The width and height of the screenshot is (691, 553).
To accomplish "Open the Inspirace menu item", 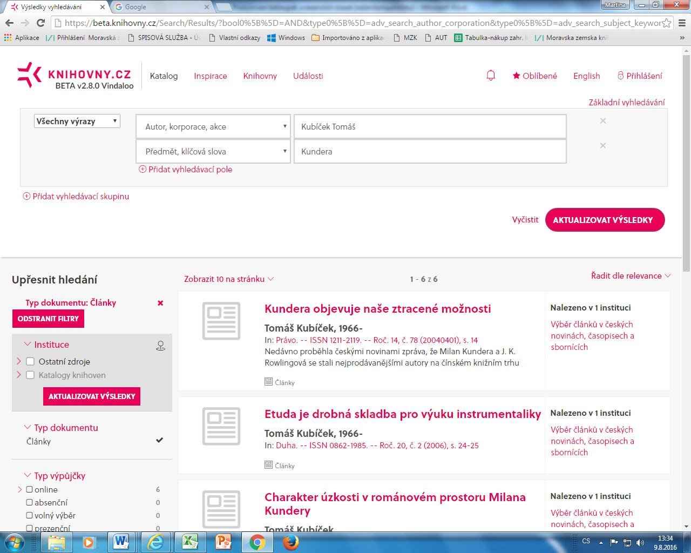I will click(211, 76).
